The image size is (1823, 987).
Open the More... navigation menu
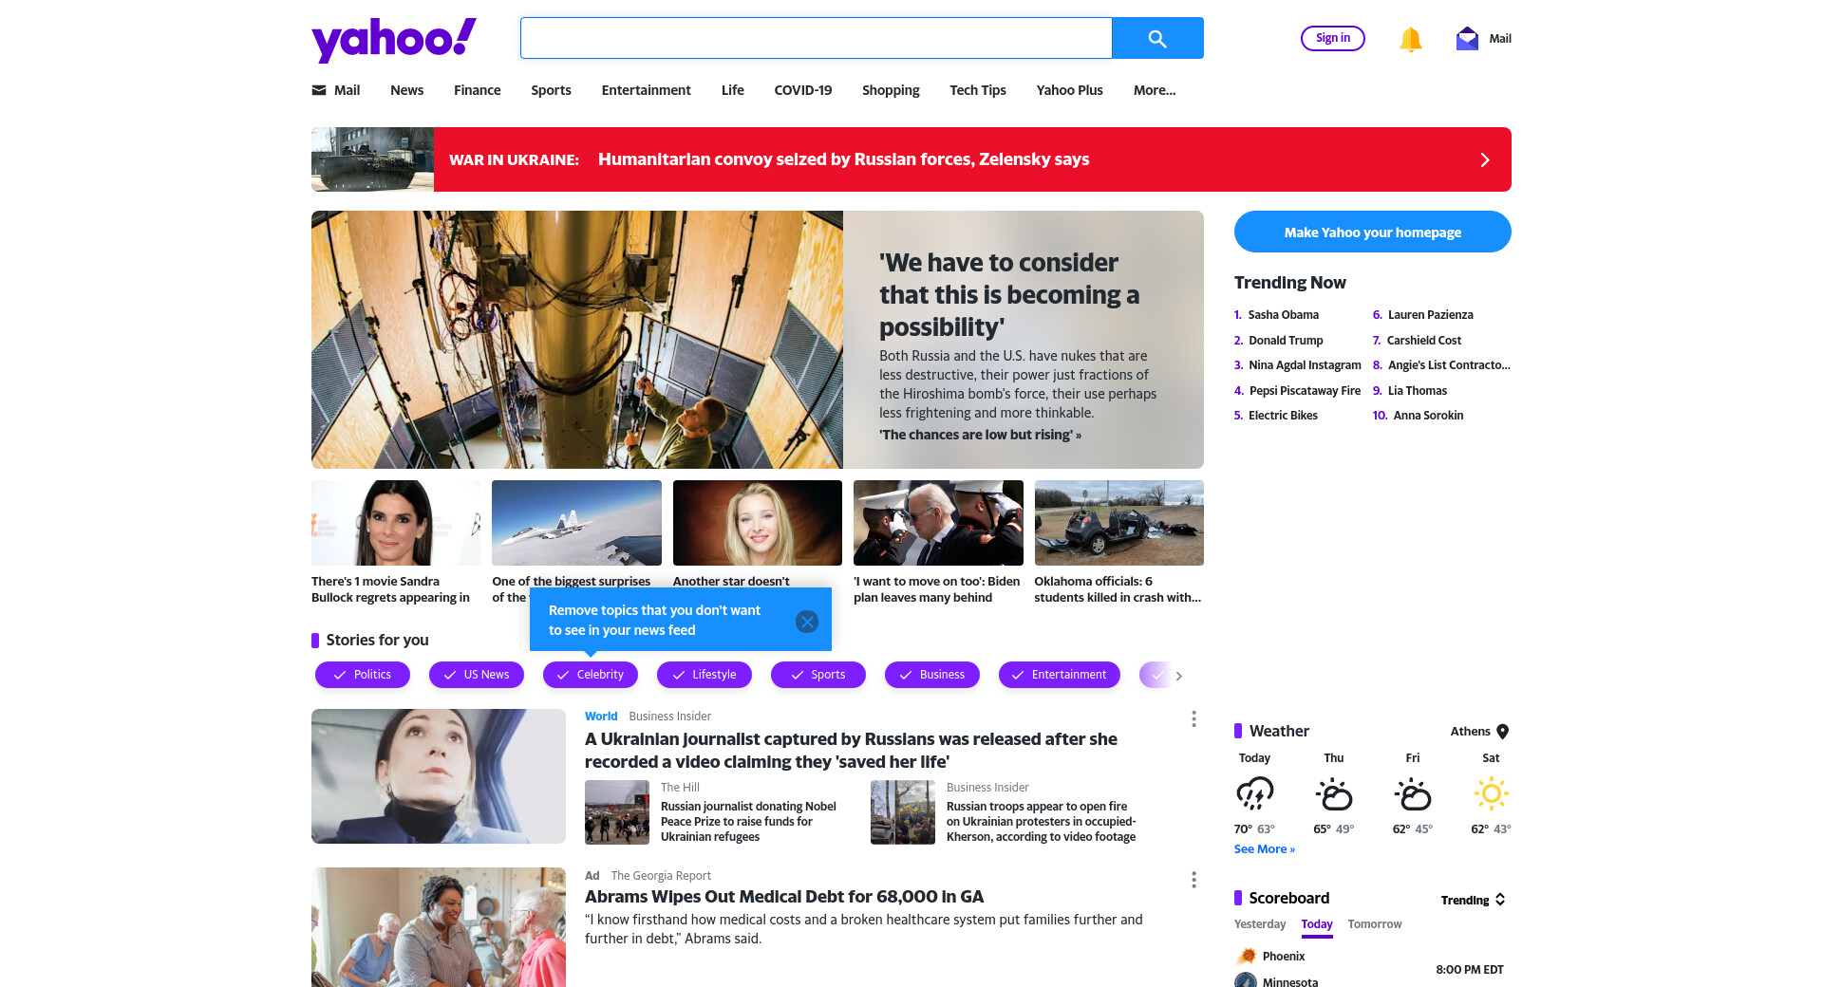point(1154,90)
